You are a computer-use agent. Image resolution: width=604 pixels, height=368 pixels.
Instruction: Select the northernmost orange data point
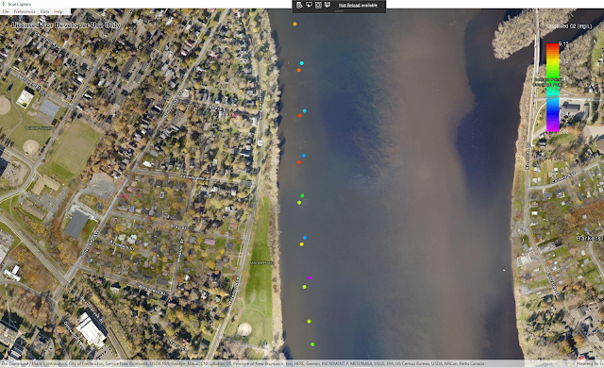coord(294,24)
